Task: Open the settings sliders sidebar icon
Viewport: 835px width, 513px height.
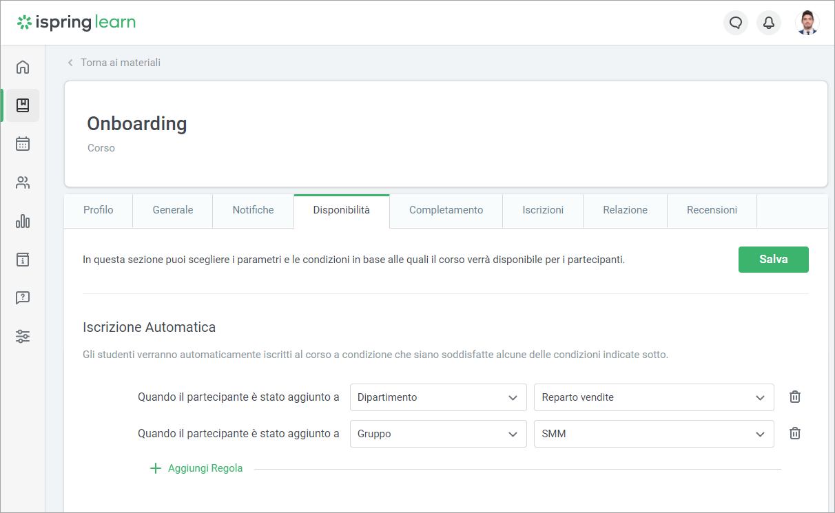Action: click(x=23, y=337)
